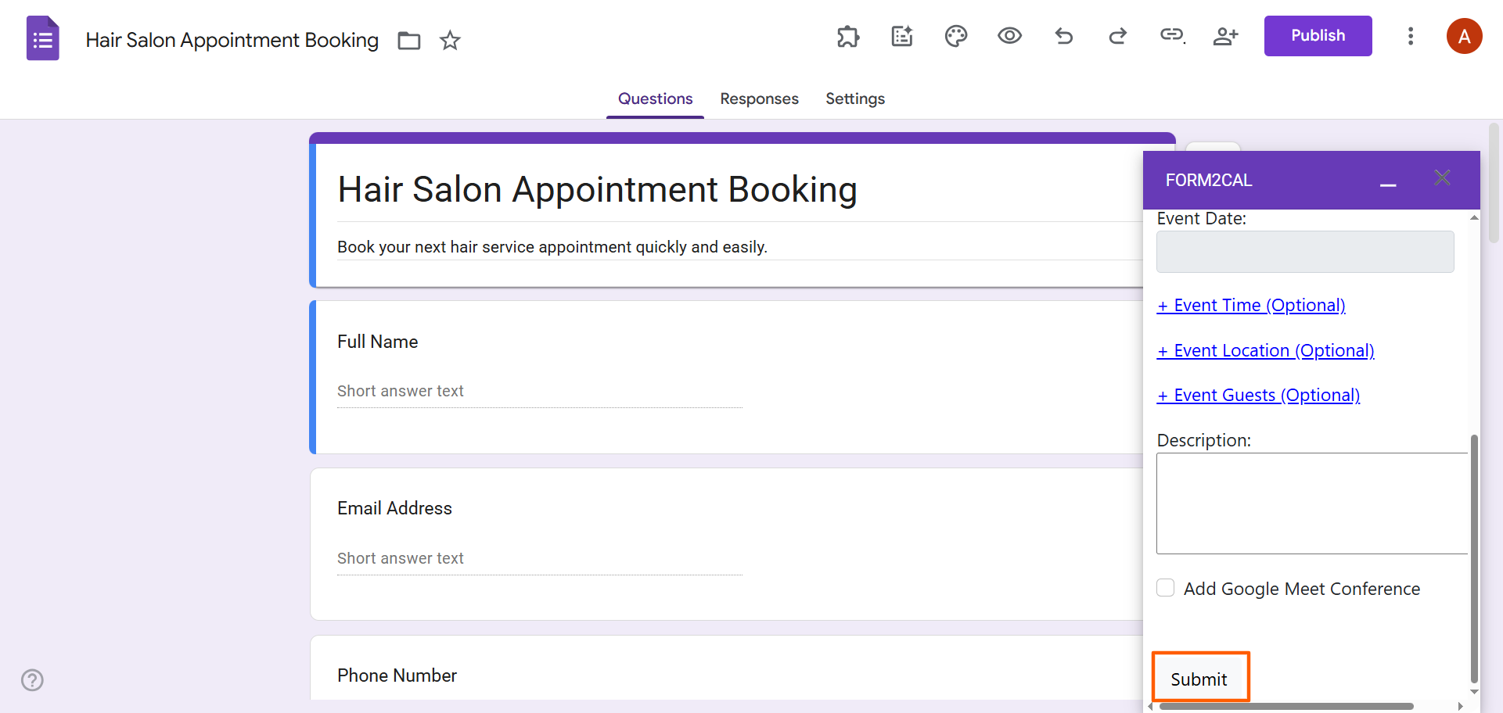1503x713 pixels.
Task: Expand Event Time optional section
Action: [x=1250, y=305]
